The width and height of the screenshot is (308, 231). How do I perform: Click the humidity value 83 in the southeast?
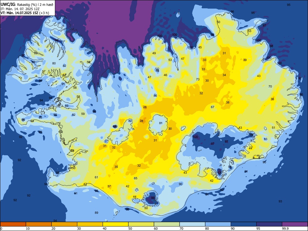[266, 139]
